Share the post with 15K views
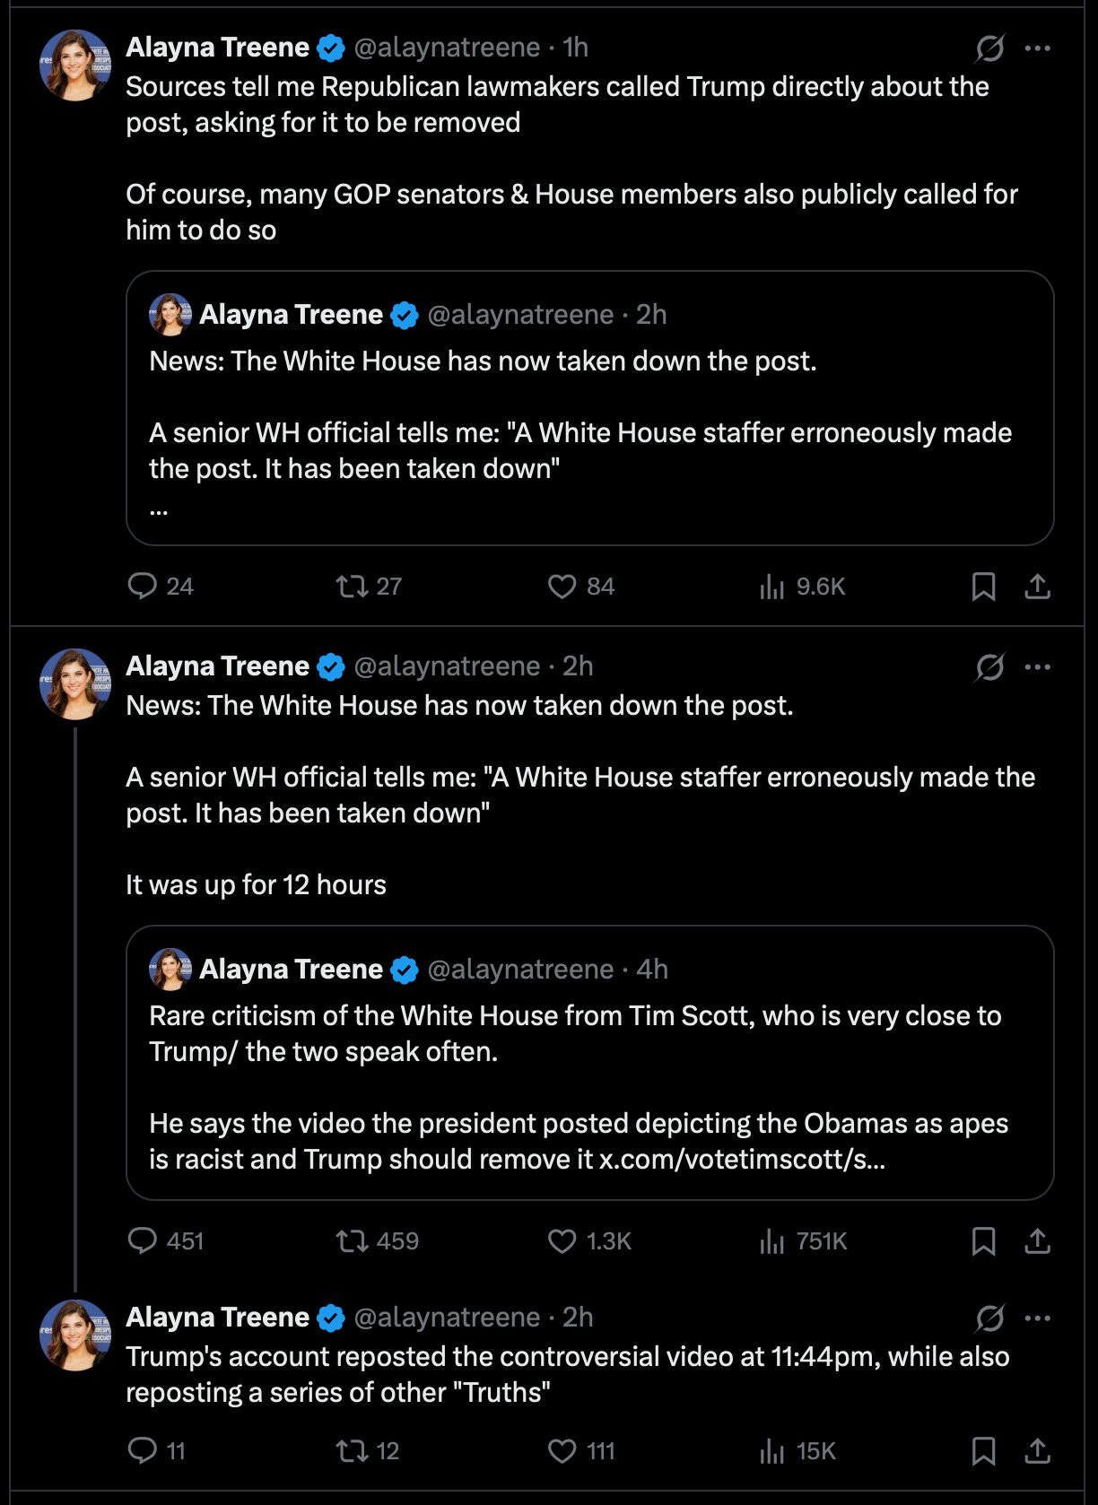 tap(1037, 1451)
